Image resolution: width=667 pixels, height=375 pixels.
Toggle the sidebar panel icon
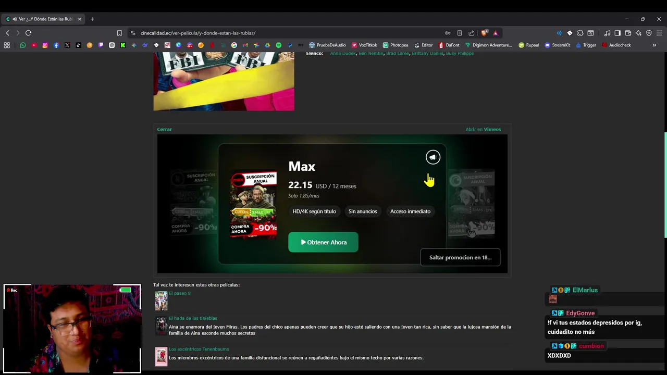[617, 33]
